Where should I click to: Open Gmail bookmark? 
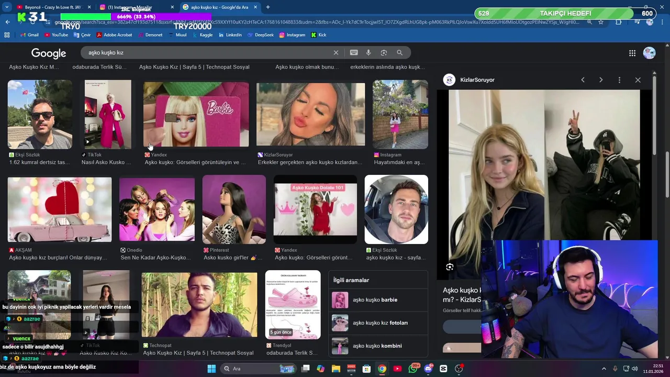click(x=29, y=35)
